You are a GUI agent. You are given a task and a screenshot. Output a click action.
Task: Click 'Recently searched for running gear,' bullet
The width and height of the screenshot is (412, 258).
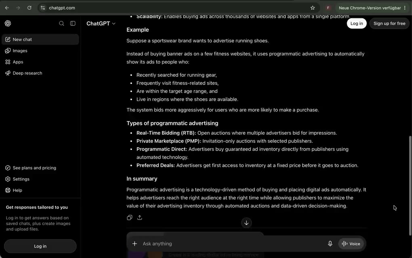pos(177,75)
